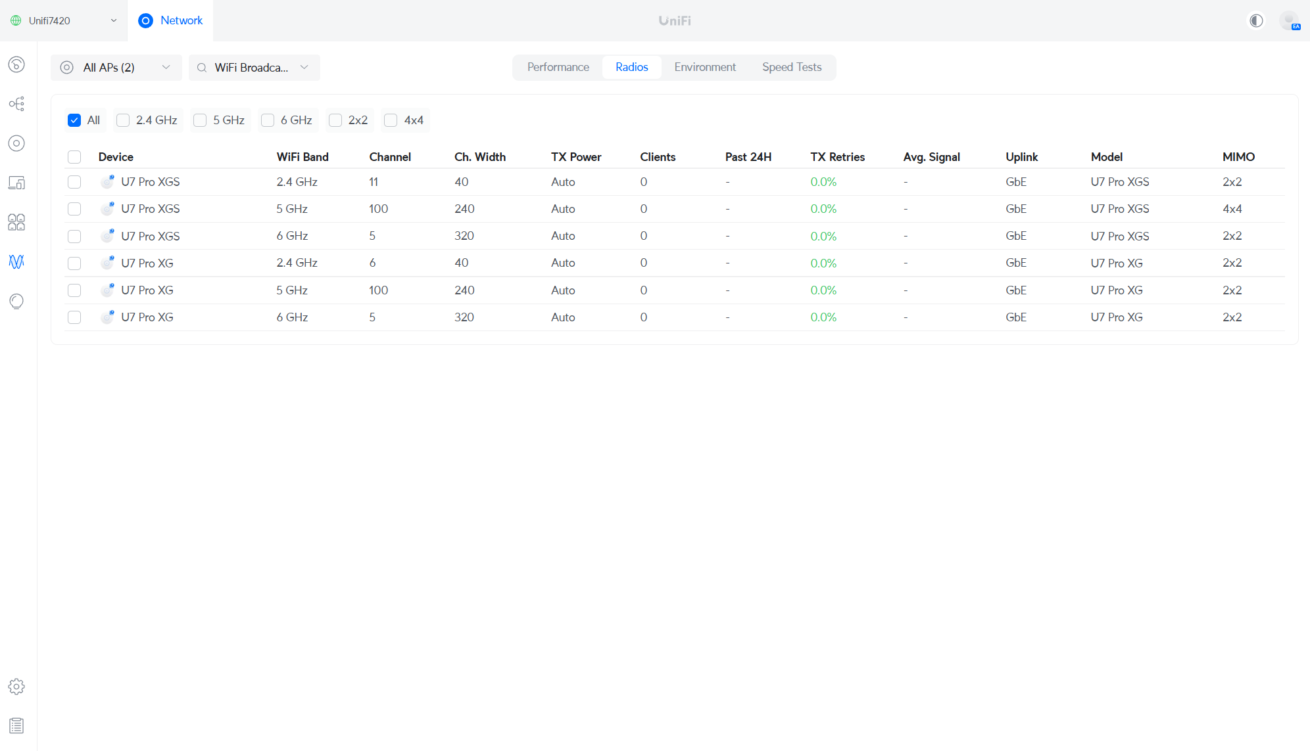Check the 4x4 MIMO filter checkbox
The image size is (1310, 751).
coord(391,120)
